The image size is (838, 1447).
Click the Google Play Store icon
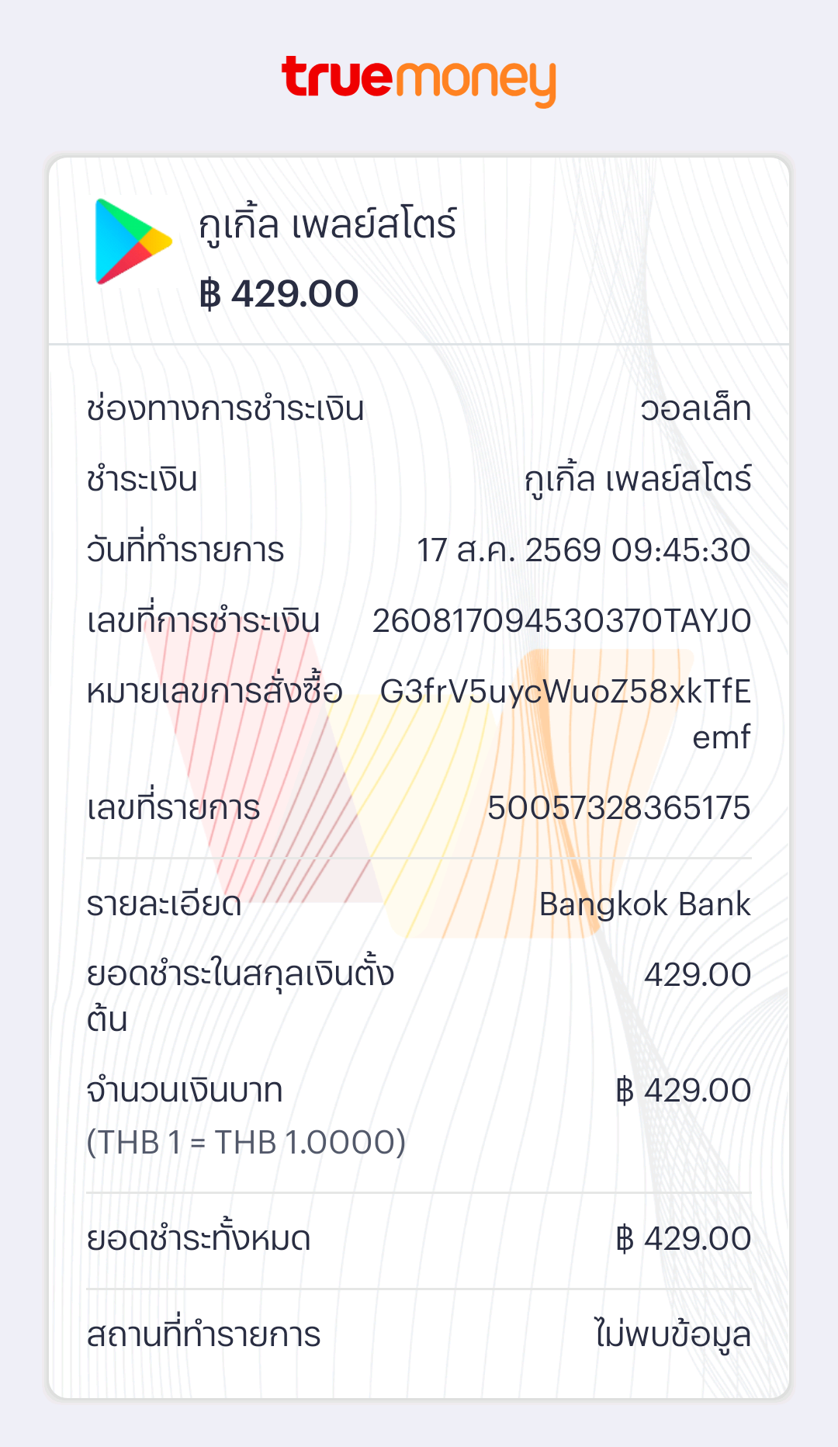tap(133, 241)
